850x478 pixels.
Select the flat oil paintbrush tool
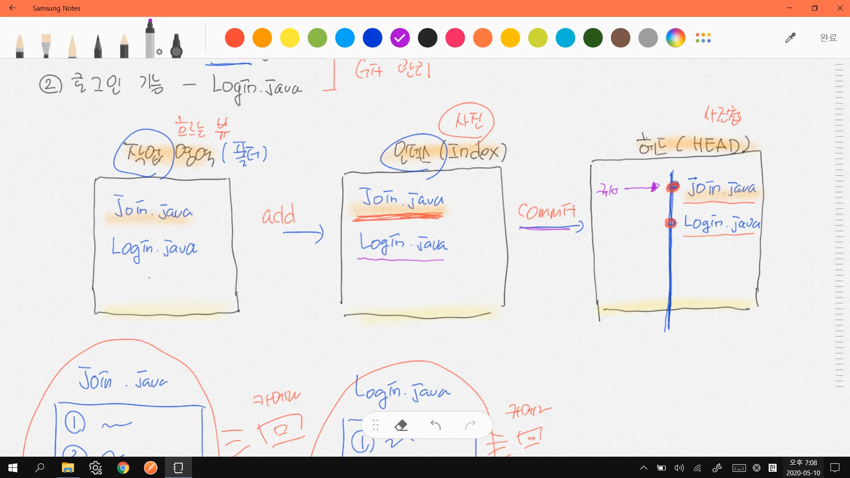[46, 45]
